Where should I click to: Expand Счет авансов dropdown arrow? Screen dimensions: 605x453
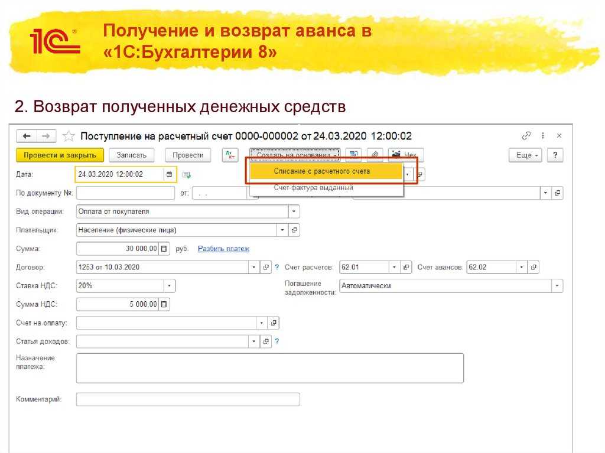522,268
